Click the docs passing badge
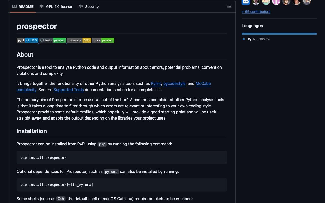This screenshot has height=203, width=325. coord(103,40)
